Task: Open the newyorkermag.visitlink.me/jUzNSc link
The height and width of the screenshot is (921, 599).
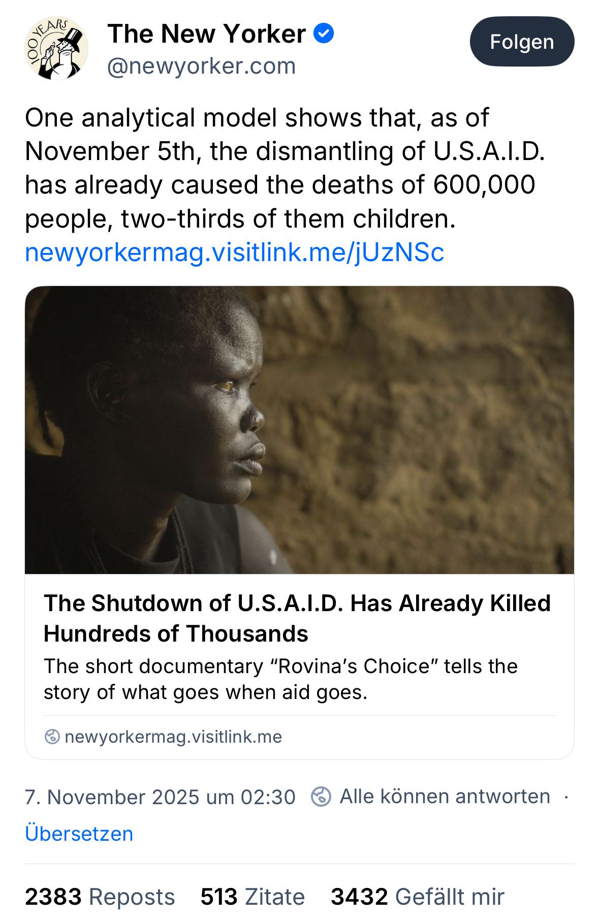Action: [x=234, y=252]
